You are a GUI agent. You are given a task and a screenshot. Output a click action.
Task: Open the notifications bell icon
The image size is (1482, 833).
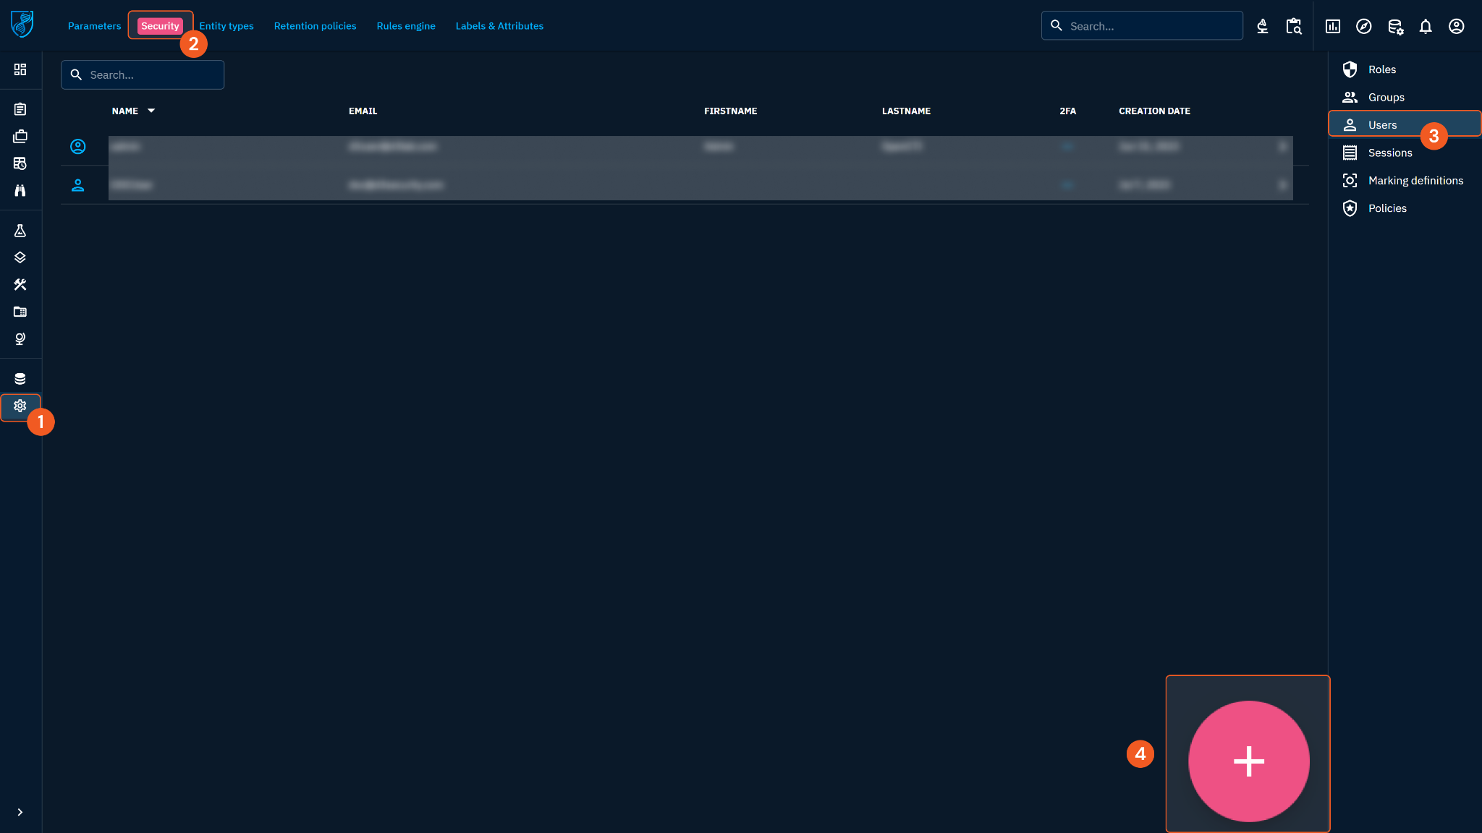1425,27
